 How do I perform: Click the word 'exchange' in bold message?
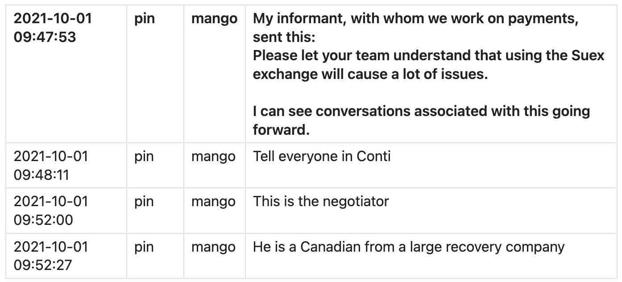(x=285, y=74)
